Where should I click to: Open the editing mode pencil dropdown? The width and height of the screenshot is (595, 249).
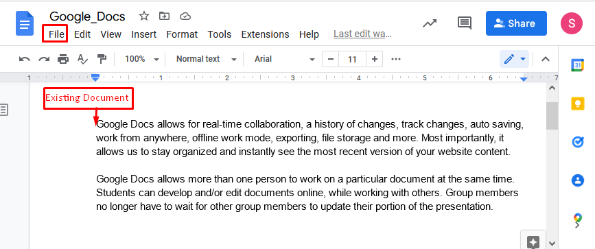pyautogui.click(x=514, y=59)
